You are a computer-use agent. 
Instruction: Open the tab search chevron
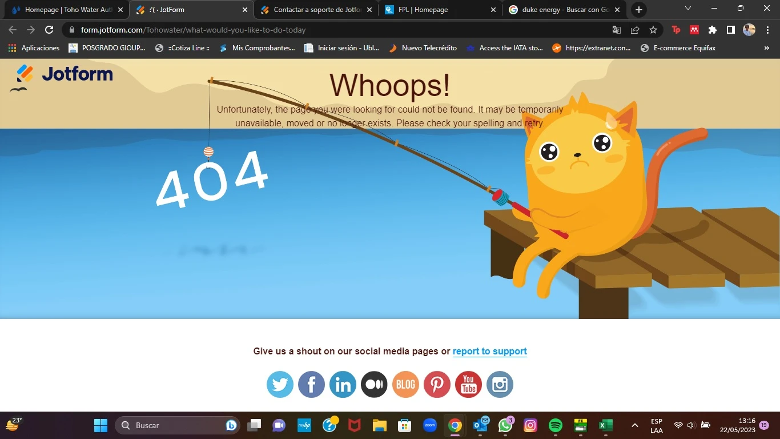point(687,9)
